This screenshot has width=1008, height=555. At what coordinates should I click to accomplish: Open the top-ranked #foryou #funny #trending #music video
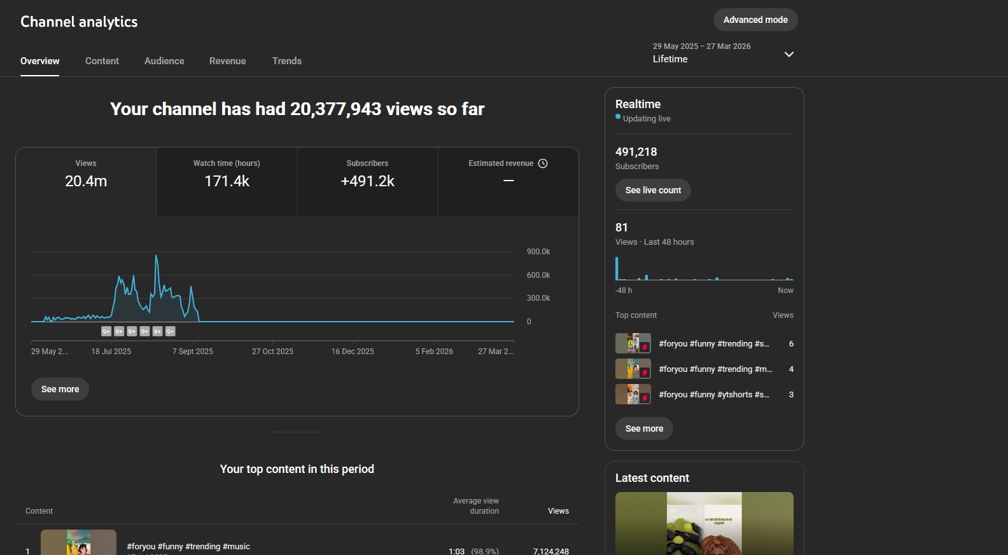click(188, 546)
